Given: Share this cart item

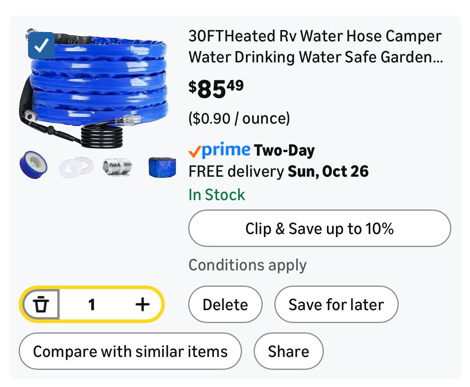Looking at the screenshot, I should coord(288,351).
